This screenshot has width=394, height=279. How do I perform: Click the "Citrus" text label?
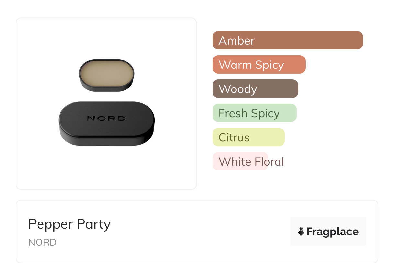(234, 138)
